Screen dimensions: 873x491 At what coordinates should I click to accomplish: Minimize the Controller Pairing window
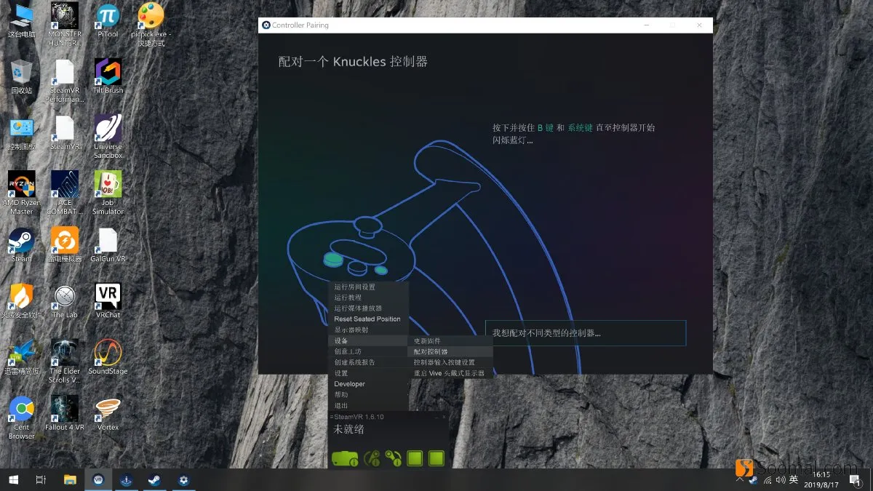(x=645, y=25)
